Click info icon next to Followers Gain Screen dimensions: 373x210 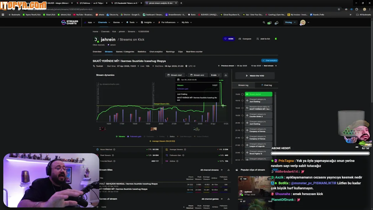click(x=184, y=155)
